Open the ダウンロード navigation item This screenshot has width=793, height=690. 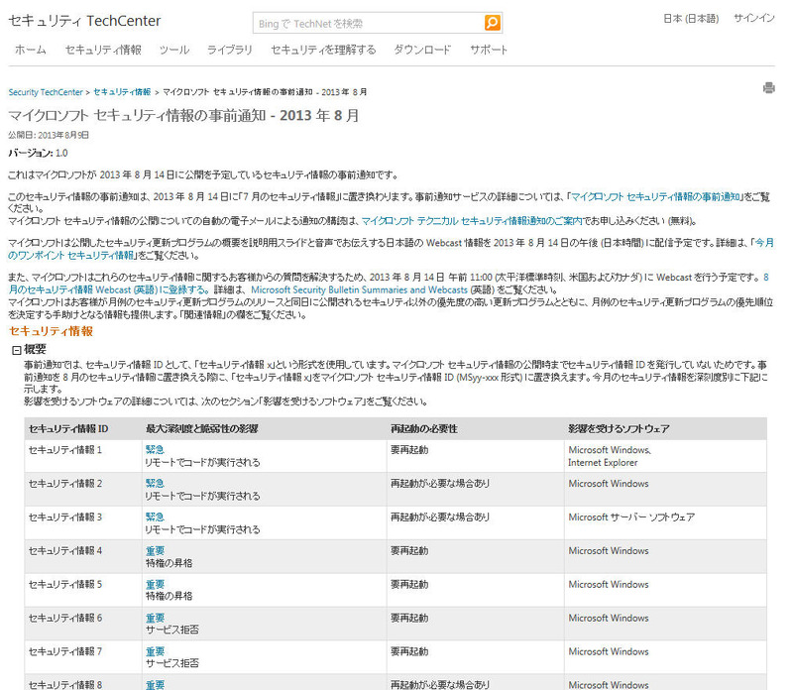422,50
